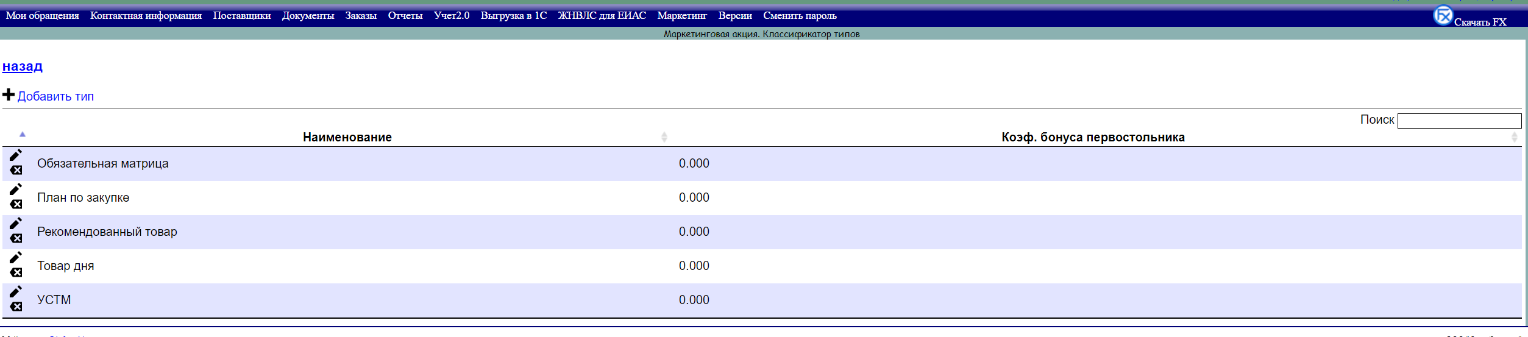The image size is (1528, 337).
Task: Click the назад link
Action: coord(23,66)
